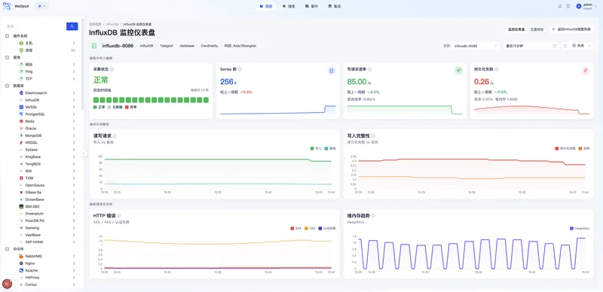Click the WeOpsX logo icon
Viewport: 603px width, 292px height.
click(7, 6)
